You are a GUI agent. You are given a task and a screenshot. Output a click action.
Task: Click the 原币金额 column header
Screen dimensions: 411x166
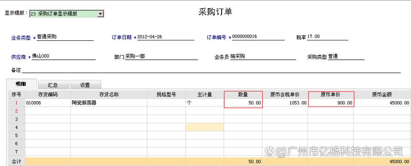pos(382,95)
